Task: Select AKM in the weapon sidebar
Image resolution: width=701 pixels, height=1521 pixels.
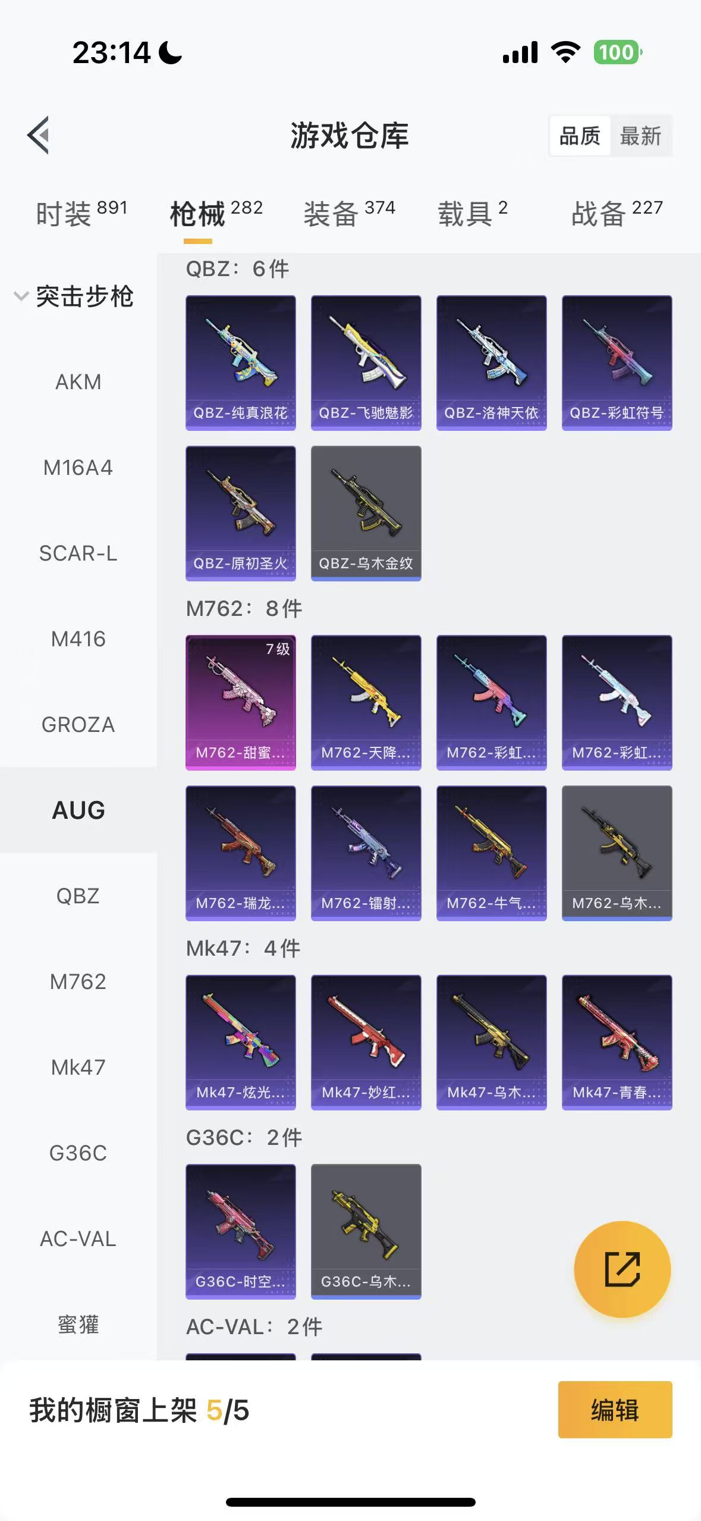Action: [x=78, y=382]
